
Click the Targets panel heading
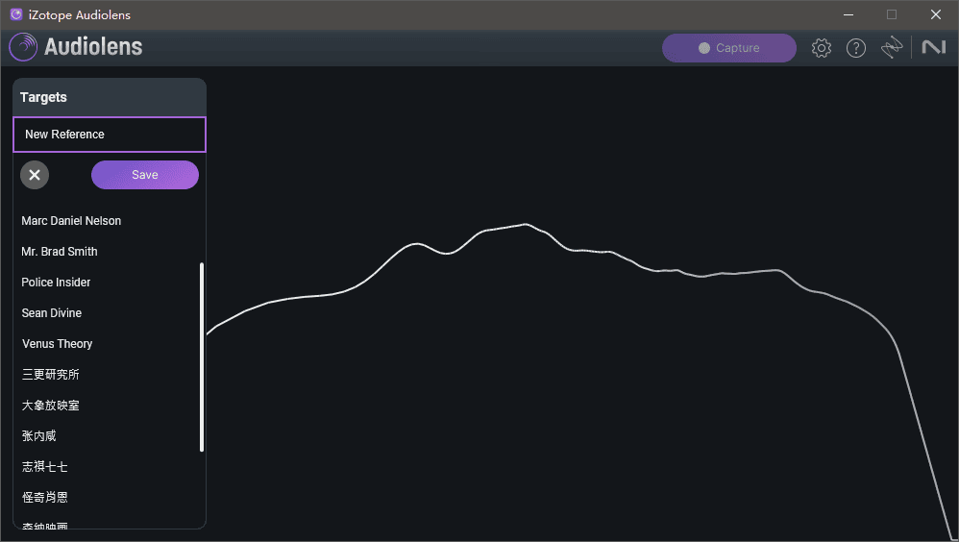pos(43,97)
